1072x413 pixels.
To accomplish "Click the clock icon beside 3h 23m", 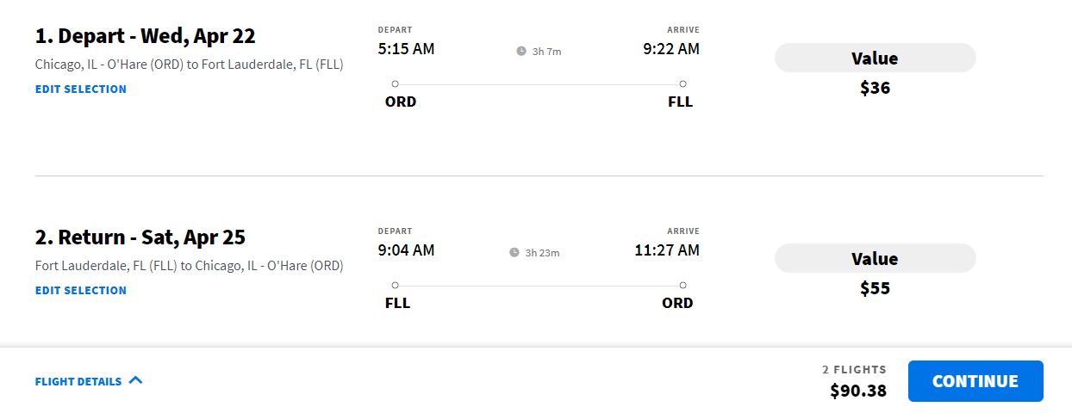I will 514,253.
